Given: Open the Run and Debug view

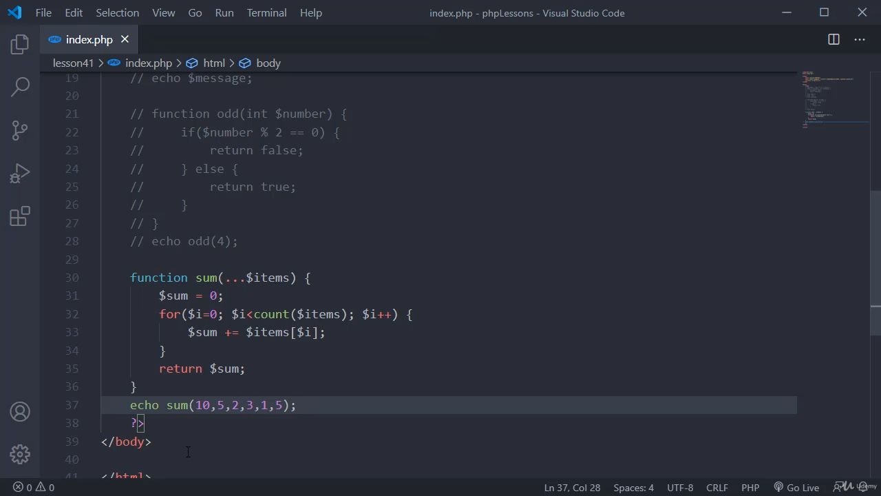Looking at the screenshot, I should 20,173.
